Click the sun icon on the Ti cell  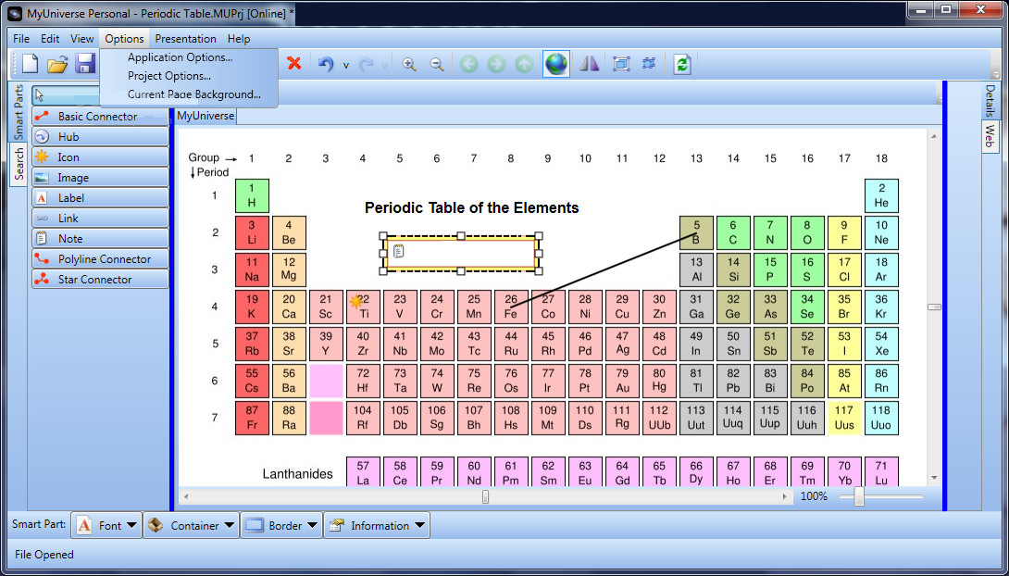tap(355, 302)
